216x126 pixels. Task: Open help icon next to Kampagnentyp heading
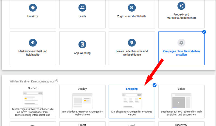[57, 81]
